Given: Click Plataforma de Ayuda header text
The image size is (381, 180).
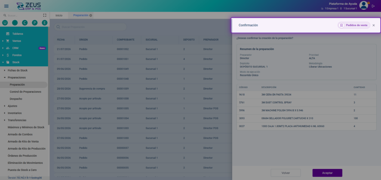Looking at the screenshot, I should (343, 3).
